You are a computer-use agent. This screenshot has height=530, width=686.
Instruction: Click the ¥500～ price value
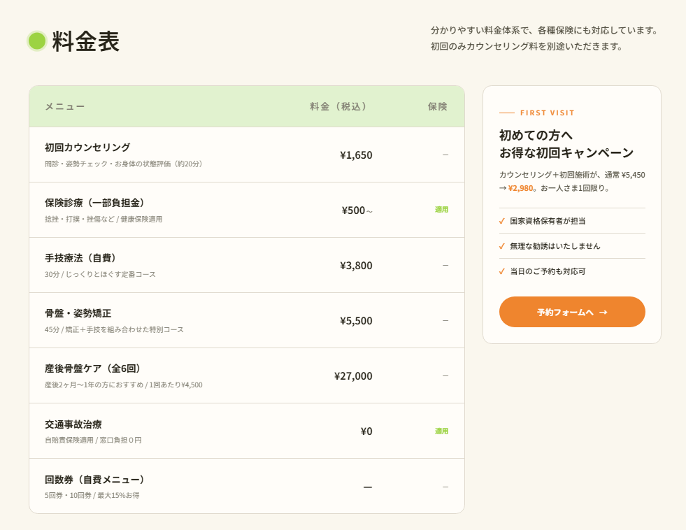click(x=357, y=210)
